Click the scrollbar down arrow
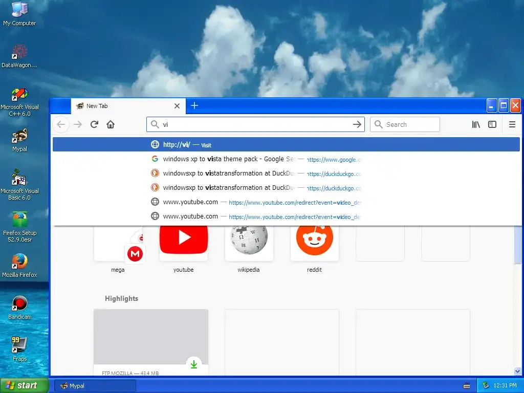This screenshot has width=524, height=393. coord(517,372)
